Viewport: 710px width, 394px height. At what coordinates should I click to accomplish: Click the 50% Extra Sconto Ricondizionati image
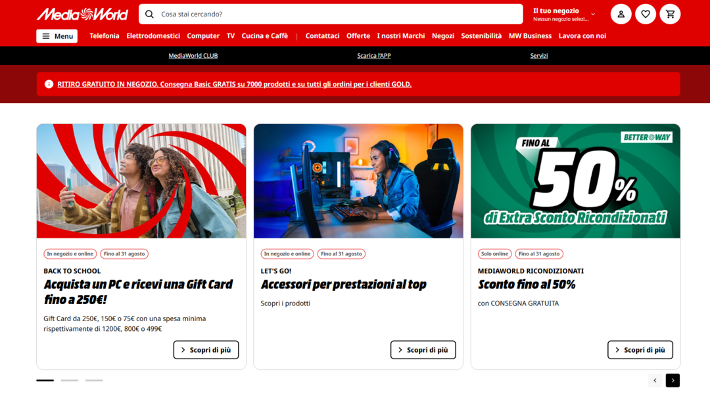click(x=575, y=181)
